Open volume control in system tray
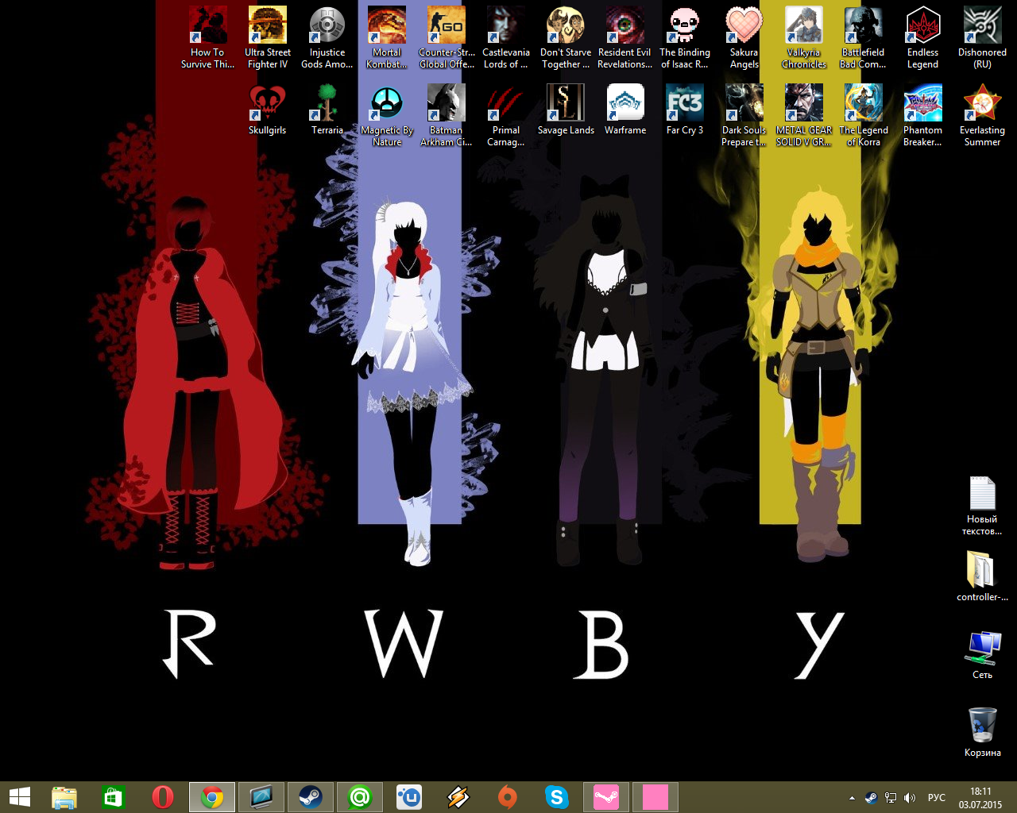The image size is (1017, 813). pyautogui.click(x=910, y=798)
